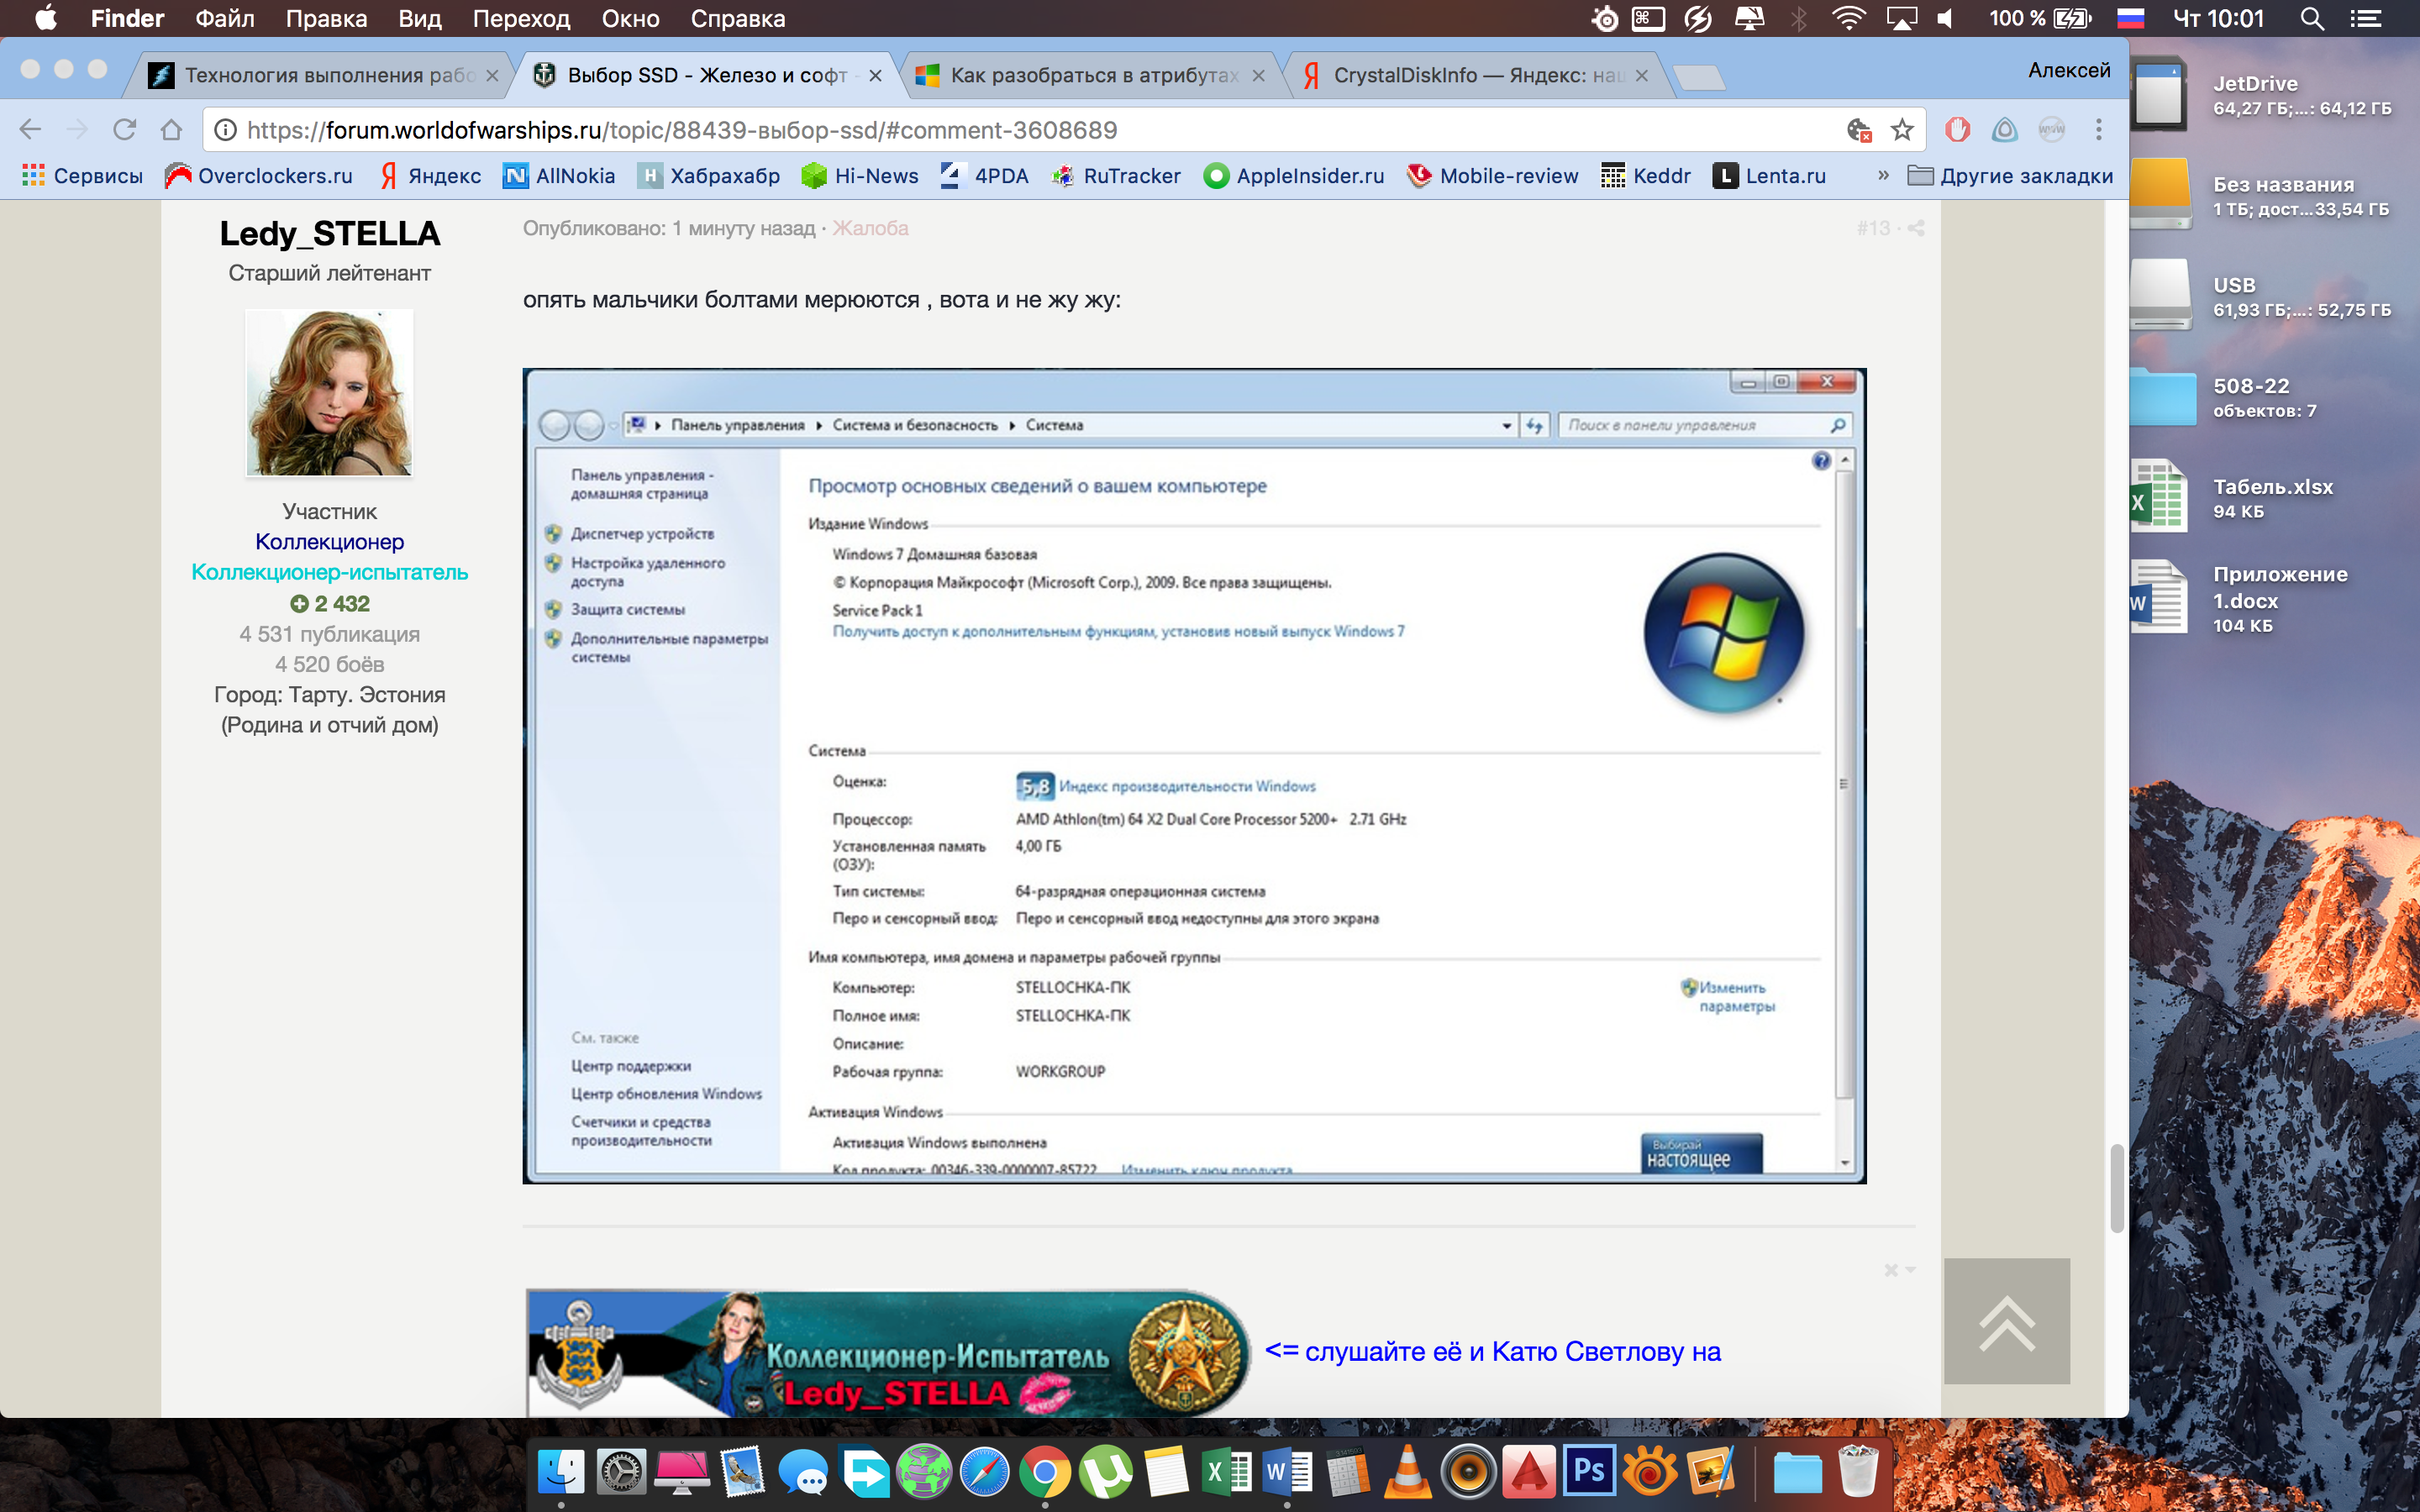Viewport: 2420px width, 1512px height.
Task: Open the browser home page
Action: coord(171,130)
